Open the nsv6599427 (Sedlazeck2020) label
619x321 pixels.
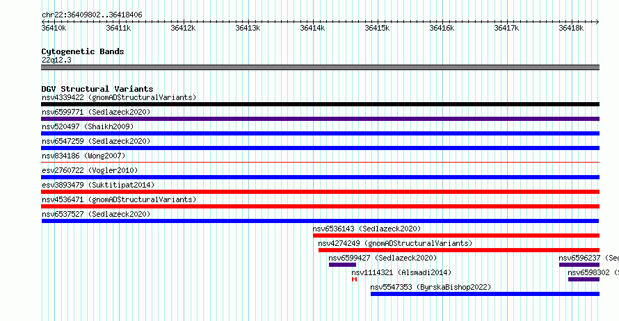(383, 258)
